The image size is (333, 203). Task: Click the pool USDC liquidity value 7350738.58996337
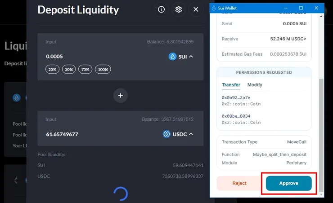pyautogui.click(x=183, y=176)
